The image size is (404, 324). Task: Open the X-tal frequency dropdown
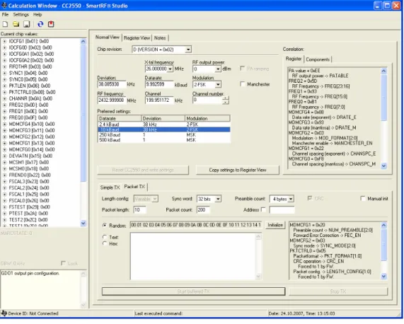click(x=170, y=69)
